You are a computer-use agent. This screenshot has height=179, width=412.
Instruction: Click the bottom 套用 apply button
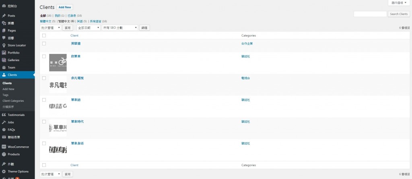click(x=68, y=174)
